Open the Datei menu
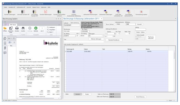The width and height of the screenshot is (180, 105). pos(5,7)
